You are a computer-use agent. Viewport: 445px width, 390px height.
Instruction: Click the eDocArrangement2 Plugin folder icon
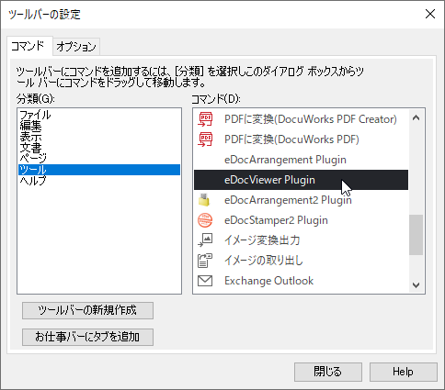204,200
